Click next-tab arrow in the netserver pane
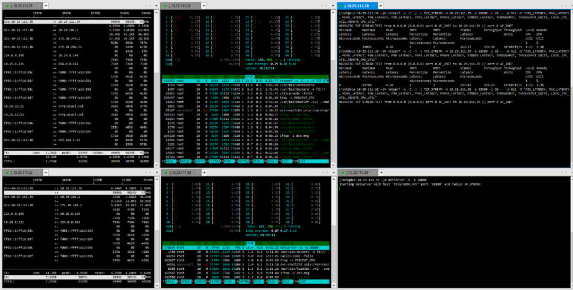Screen dimensions: 573x290 coord(566,172)
